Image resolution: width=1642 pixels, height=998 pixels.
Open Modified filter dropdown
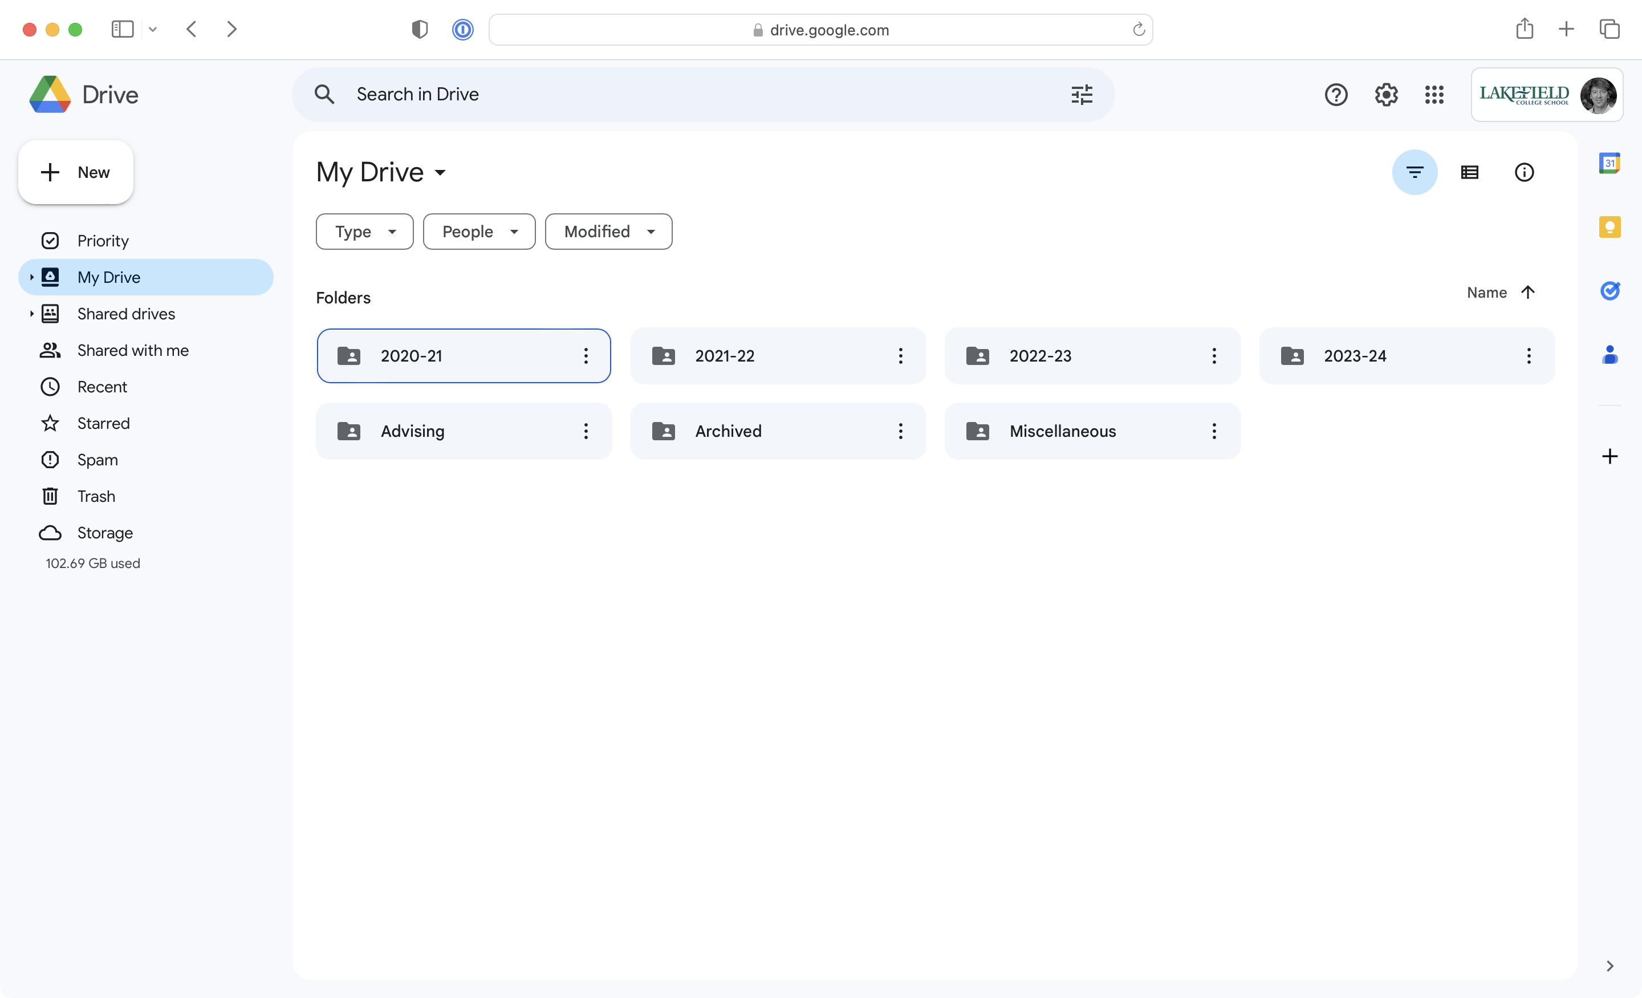[x=609, y=231]
